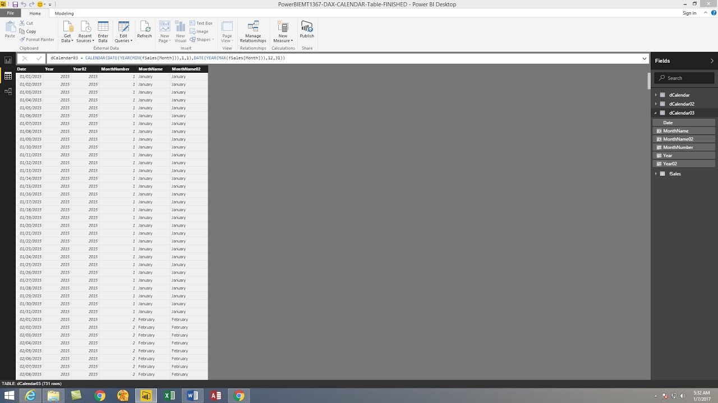
Task: Open Excel from the Windows taskbar
Action: pos(169,396)
